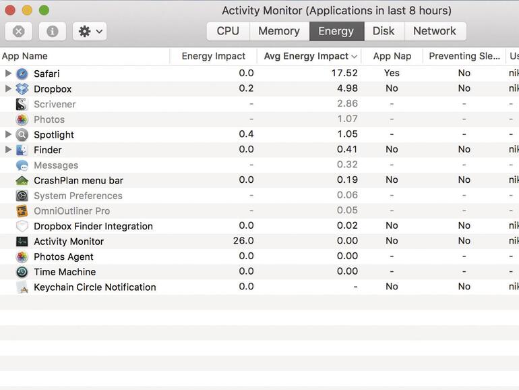Viewport: 519px width, 390px height.
Task: Switch to the CPU tab
Action: pos(228,31)
